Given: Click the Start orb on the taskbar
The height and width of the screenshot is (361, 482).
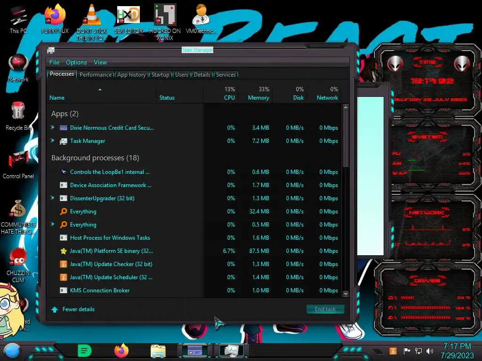Looking at the screenshot, I should (x=12, y=351).
